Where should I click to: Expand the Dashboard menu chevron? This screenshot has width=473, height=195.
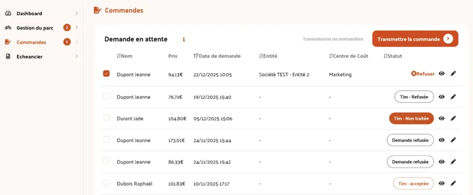[x=76, y=13]
